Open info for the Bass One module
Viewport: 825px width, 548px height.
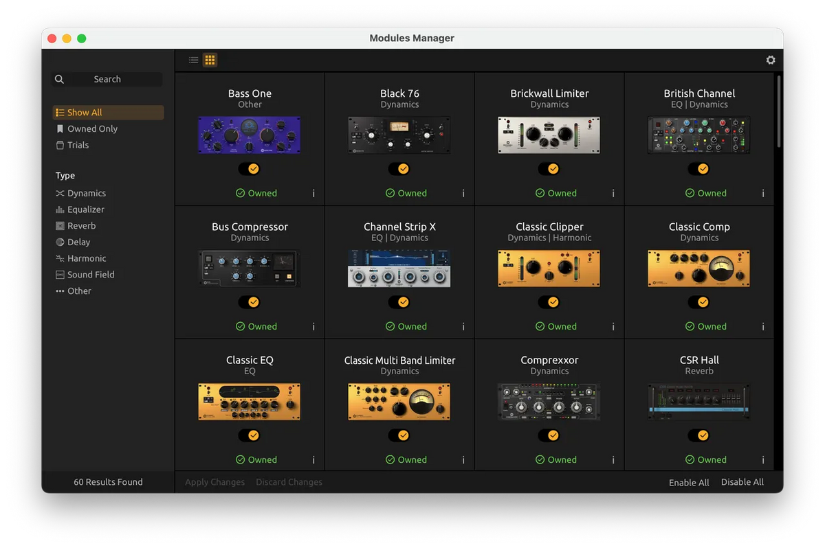tap(313, 193)
